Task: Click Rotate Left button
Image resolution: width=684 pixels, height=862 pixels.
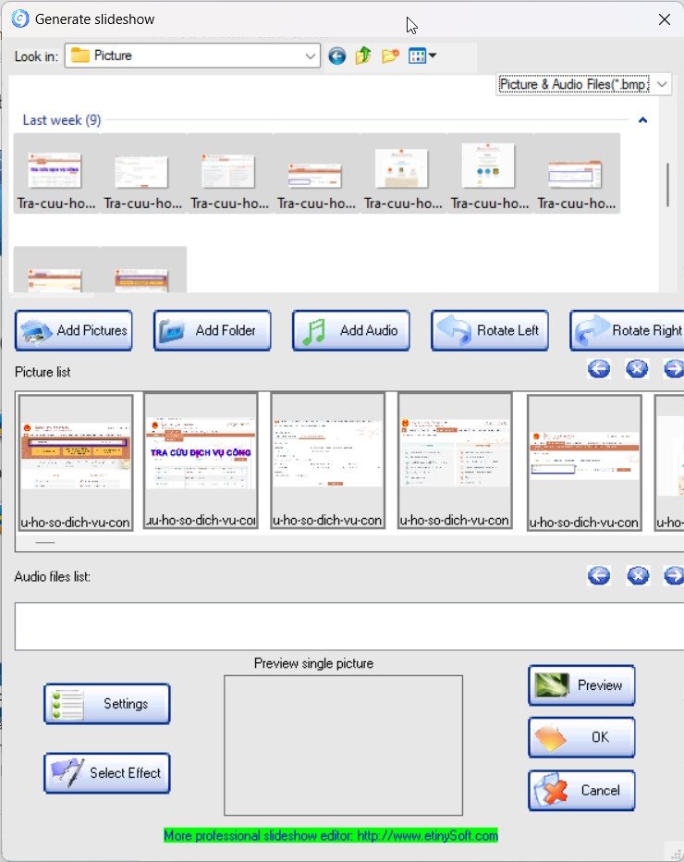Action: point(490,330)
